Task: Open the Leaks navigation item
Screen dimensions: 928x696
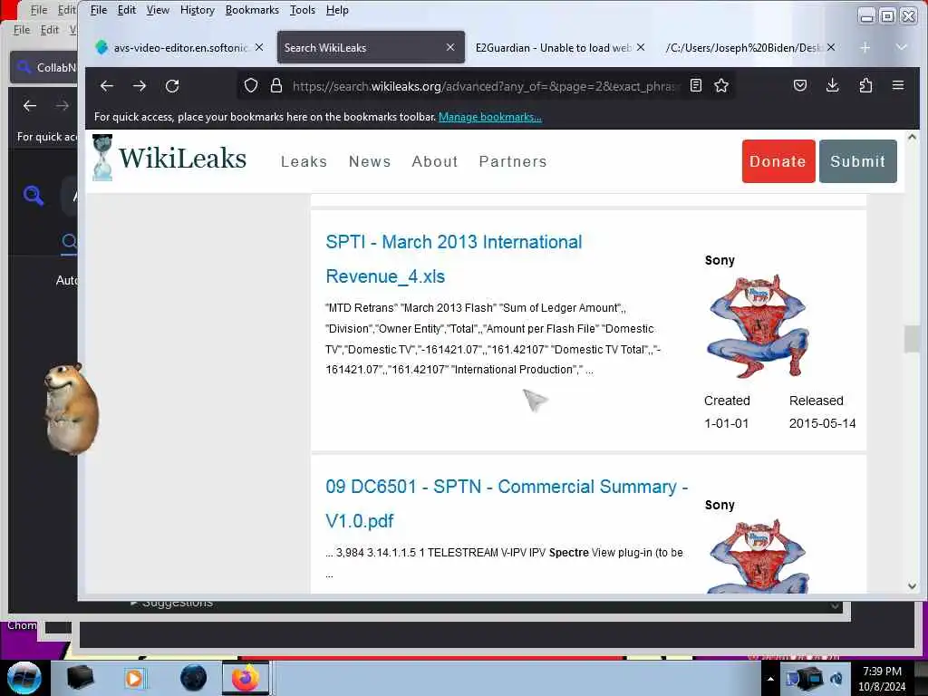Action: [304, 161]
